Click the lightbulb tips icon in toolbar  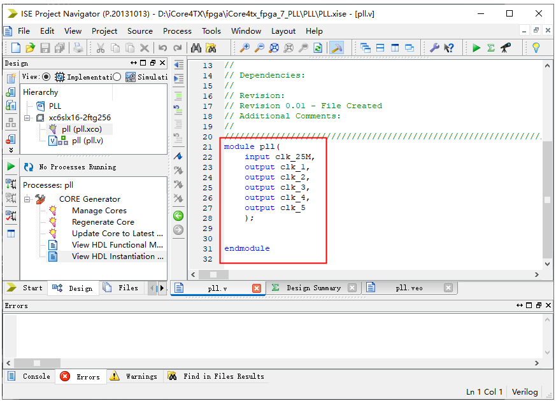(x=536, y=48)
